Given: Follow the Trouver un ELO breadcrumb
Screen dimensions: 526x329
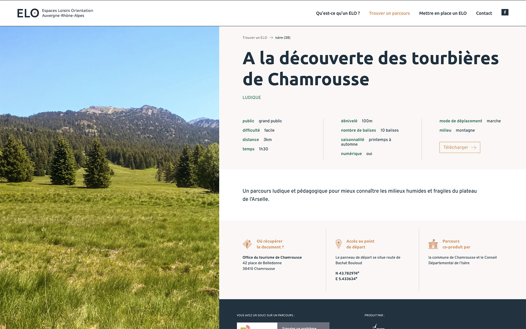Looking at the screenshot, I should pyautogui.click(x=255, y=38).
